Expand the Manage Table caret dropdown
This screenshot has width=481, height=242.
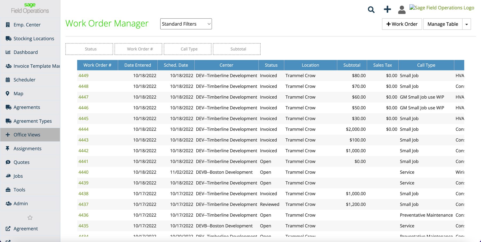(467, 24)
